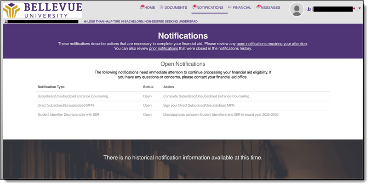Click the Open Notifications section heading
The height and width of the screenshot is (187, 371).
(x=183, y=64)
